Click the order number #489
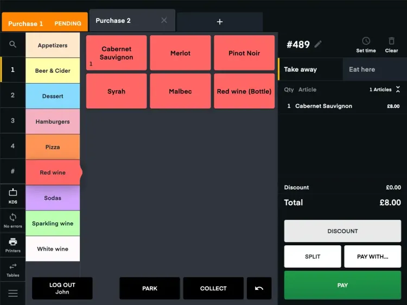The image size is (407, 305). [x=298, y=45]
